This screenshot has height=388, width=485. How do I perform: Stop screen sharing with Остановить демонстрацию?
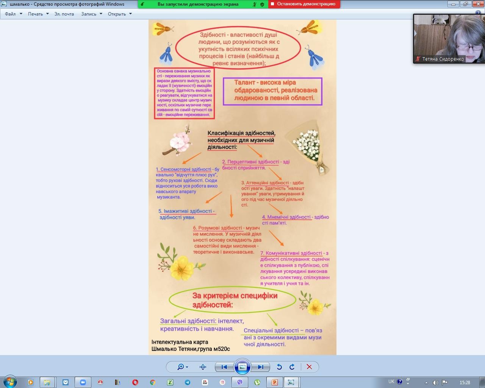(x=304, y=4)
